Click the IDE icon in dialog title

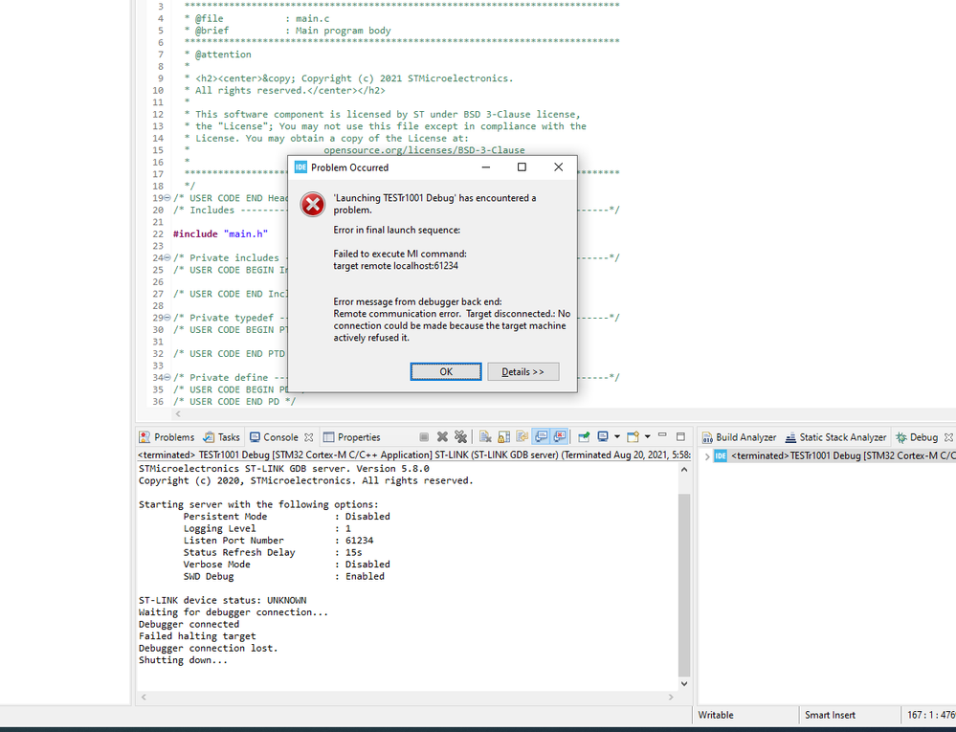click(300, 167)
